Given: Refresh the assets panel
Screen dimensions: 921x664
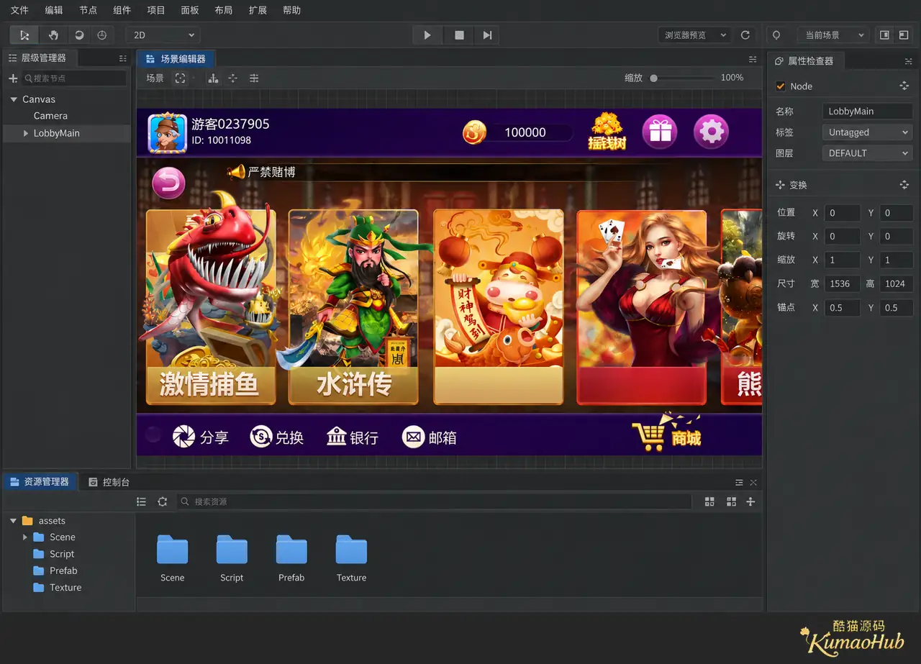Looking at the screenshot, I should pos(163,501).
